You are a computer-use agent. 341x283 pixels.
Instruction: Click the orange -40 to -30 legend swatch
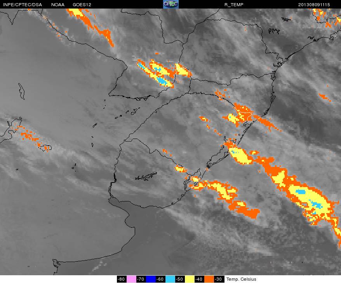pyautogui.click(x=209, y=279)
